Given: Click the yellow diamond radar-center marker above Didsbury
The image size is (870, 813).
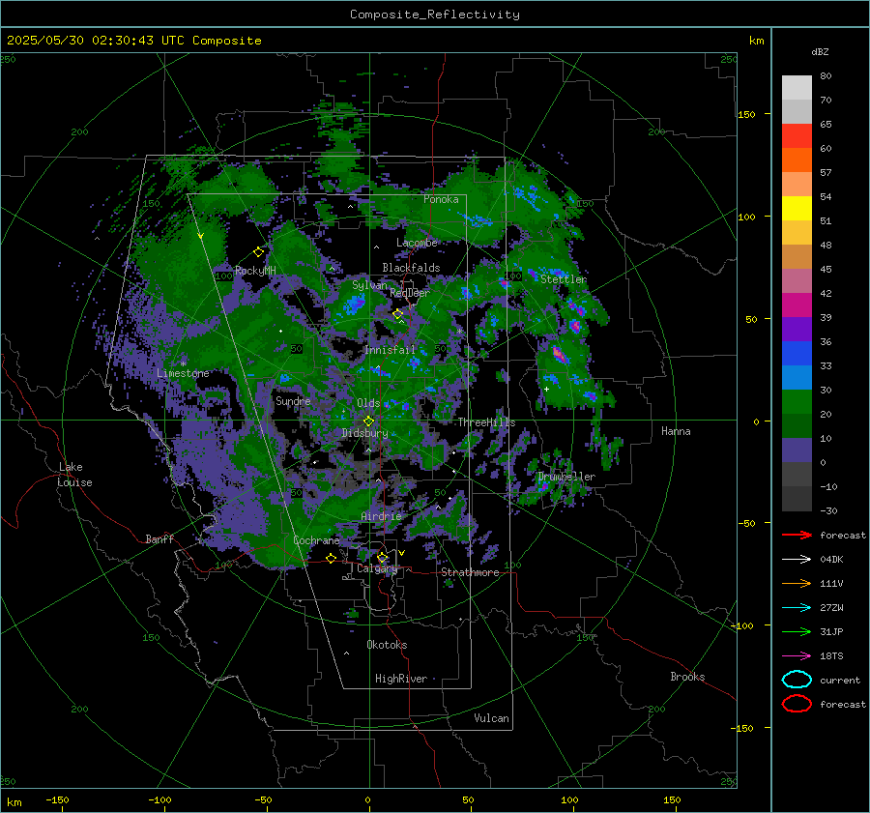Looking at the screenshot, I should pyautogui.click(x=368, y=421).
